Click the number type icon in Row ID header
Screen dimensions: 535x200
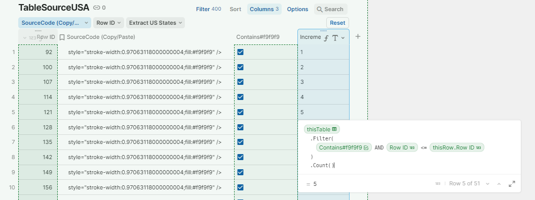pyautogui.click(x=32, y=38)
